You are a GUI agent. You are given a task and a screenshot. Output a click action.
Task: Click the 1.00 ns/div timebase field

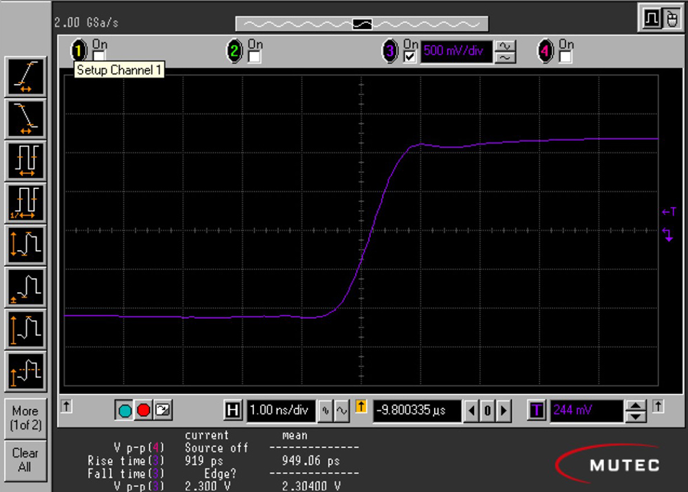tap(281, 410)
